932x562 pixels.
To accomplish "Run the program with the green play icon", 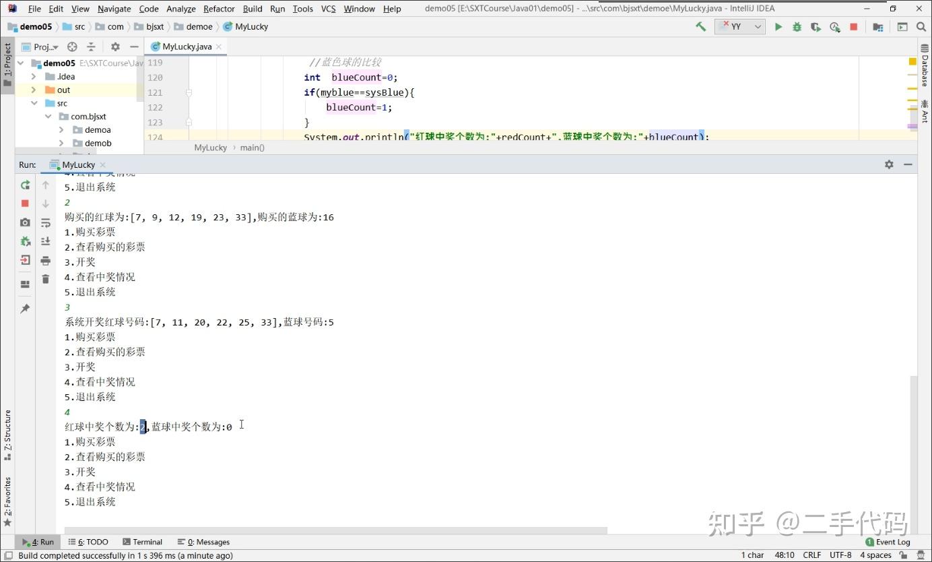I will 778,27.
